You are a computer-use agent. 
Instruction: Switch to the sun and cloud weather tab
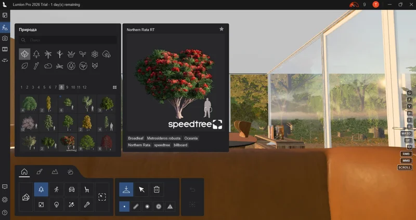[x=70, y=172]
